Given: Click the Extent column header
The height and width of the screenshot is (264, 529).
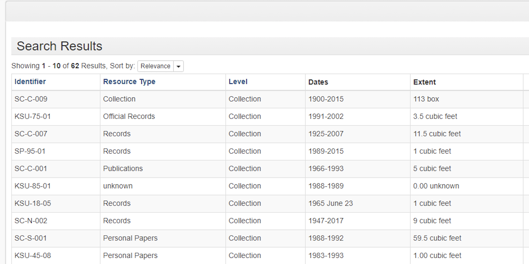Looking at the screenshot, I should coord(424,82).
